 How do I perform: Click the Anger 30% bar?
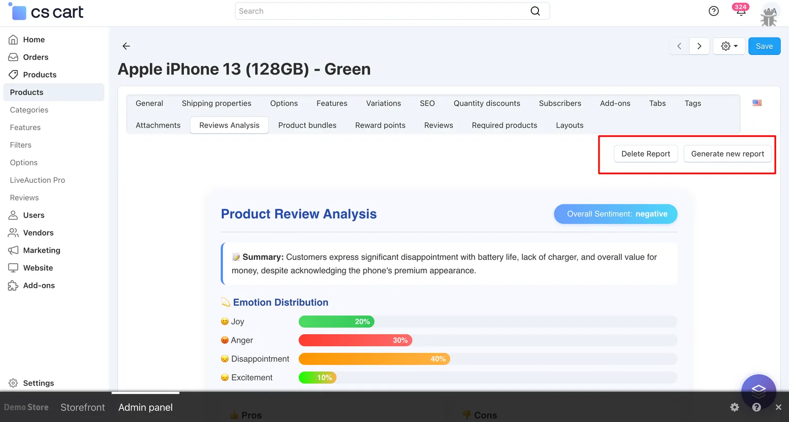click(356, 340)
